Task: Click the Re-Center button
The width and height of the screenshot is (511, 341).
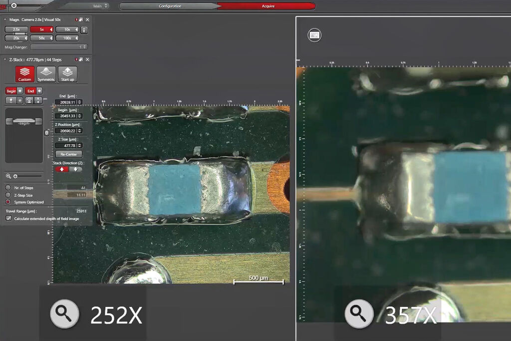Action: (68, 154)
